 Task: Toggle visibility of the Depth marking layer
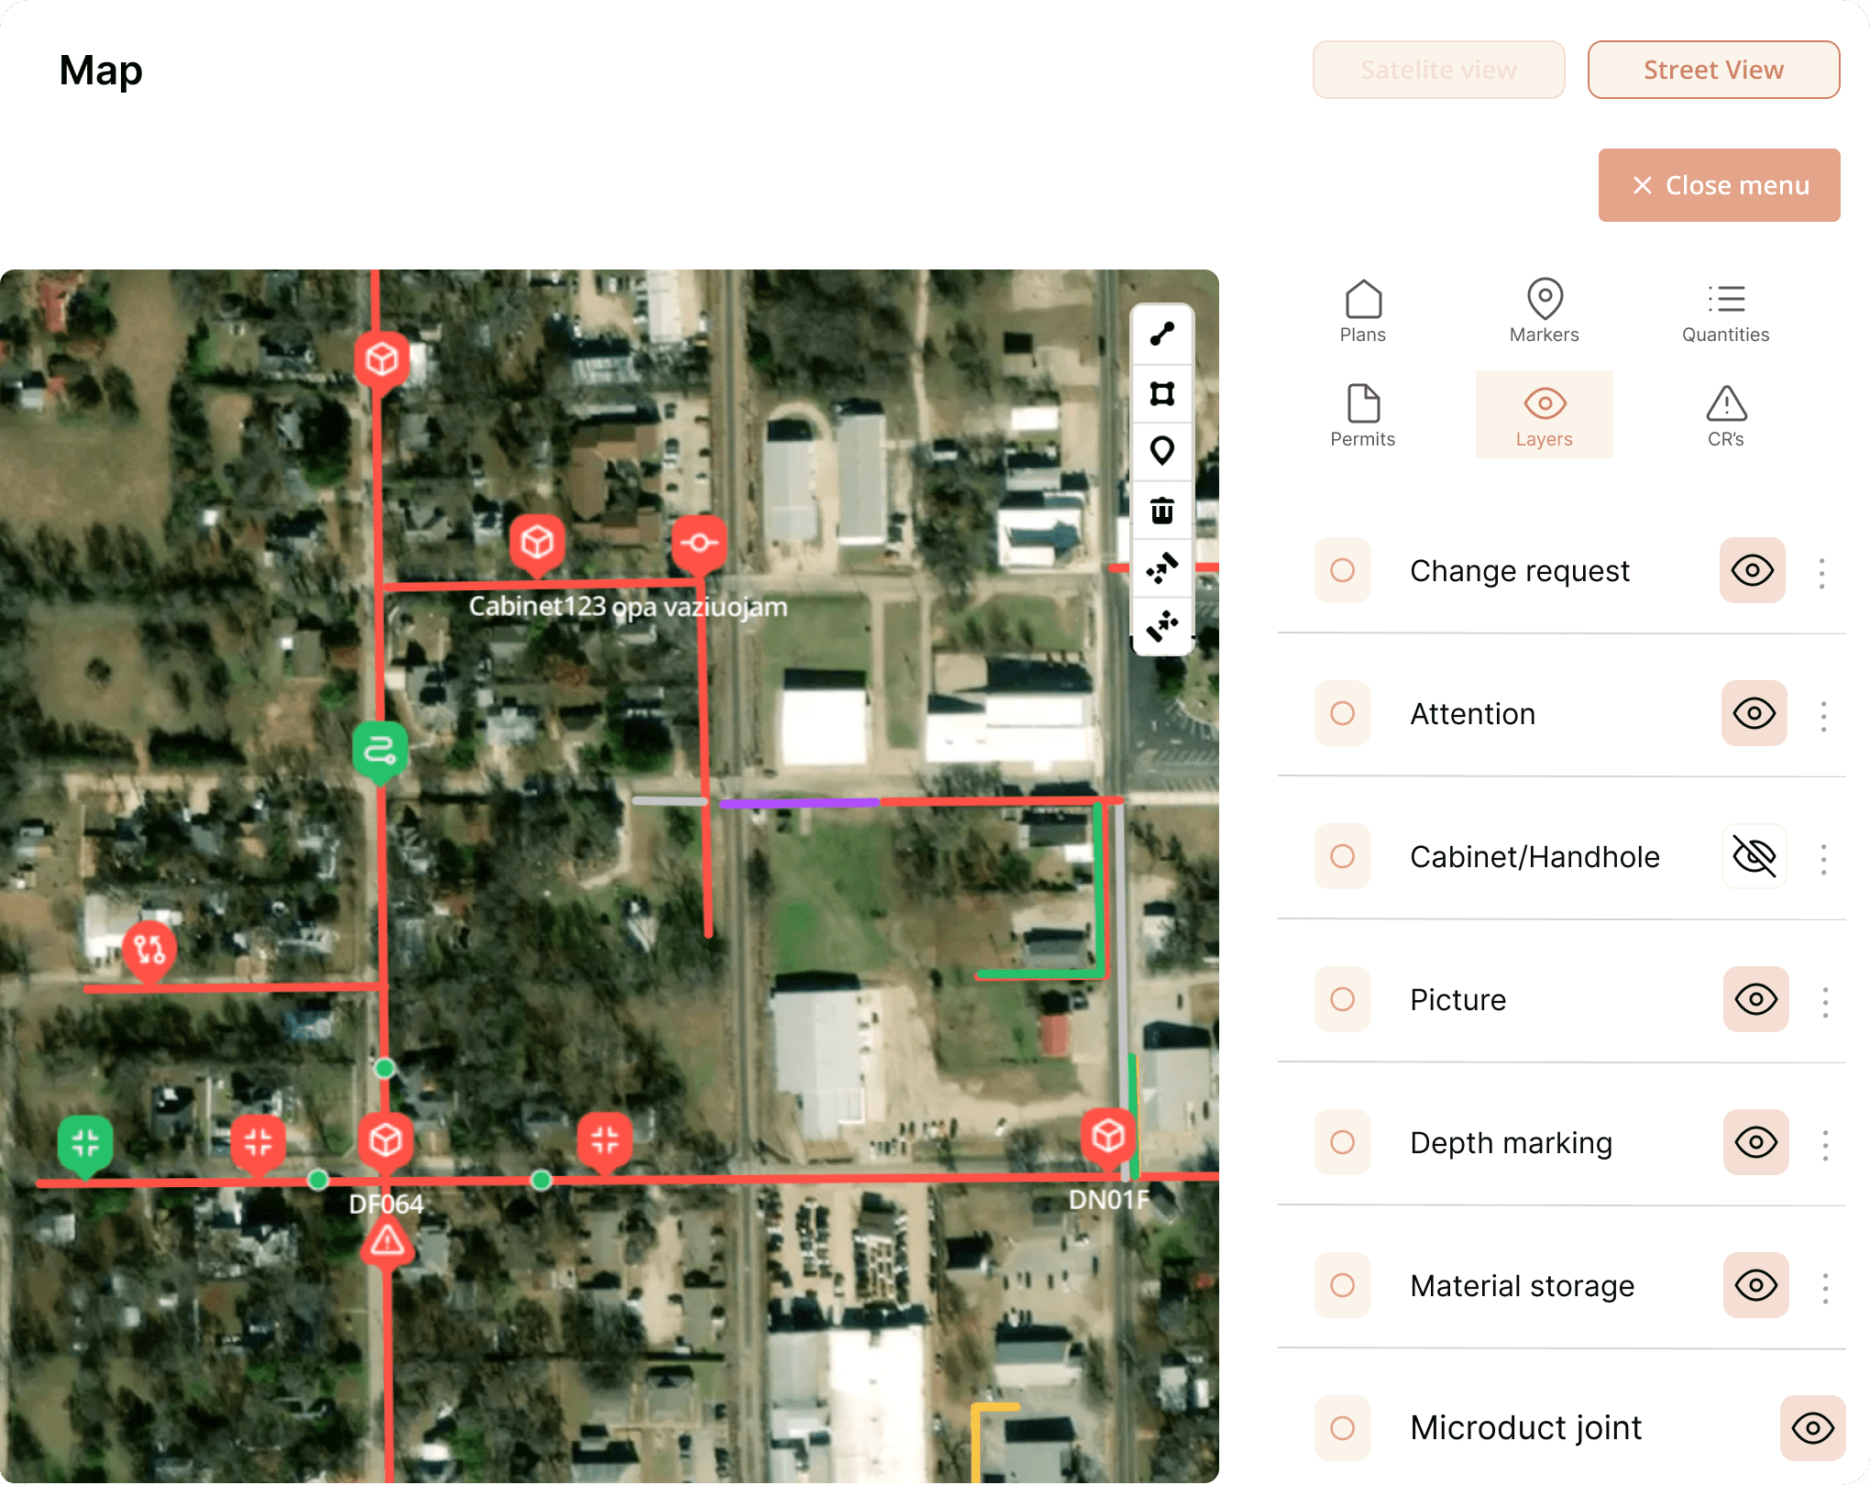(x=1755, y=1142)
